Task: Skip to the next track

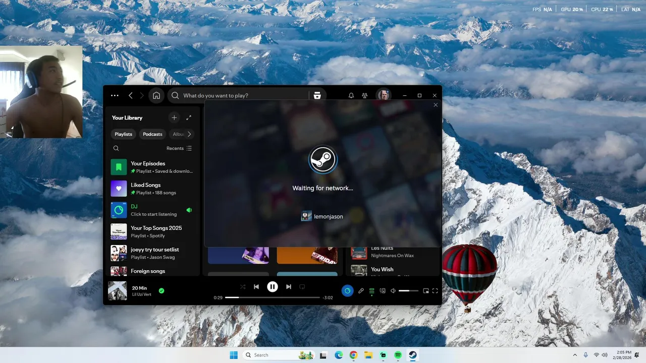Action: click(x=289, y=286)
